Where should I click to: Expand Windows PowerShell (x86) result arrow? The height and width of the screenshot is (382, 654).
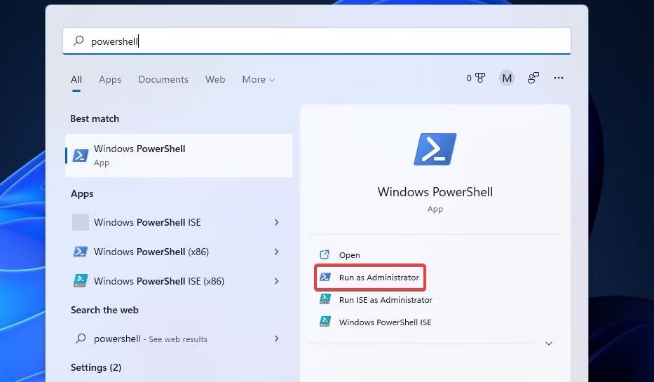click(x=276, y=252)
